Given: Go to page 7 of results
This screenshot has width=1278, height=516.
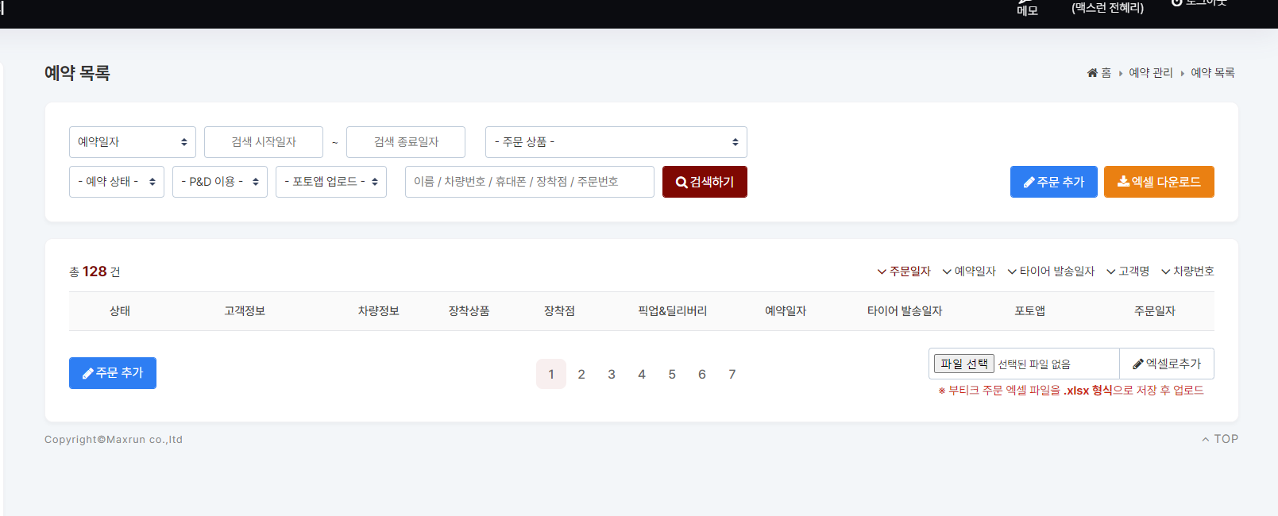Looking at the screenshot, I should point(732,375).
